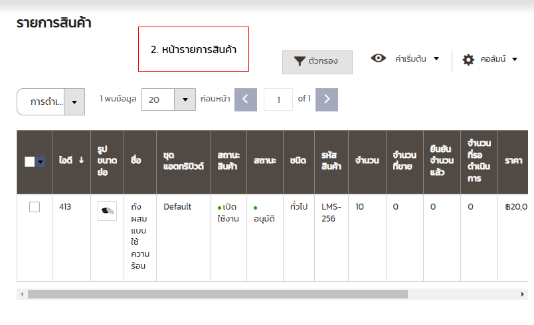The height and width of the screenshot is (325, 534).
Task: Toggle select-all checkbox in table header
Action: 30,162
